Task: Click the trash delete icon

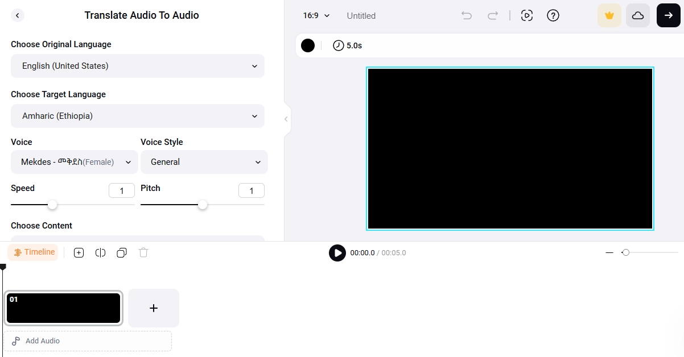Action: (143, 252)
